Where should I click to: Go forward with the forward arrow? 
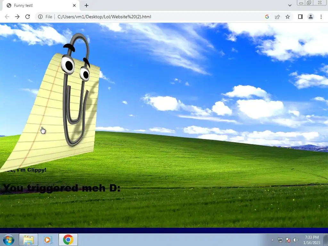17,17
